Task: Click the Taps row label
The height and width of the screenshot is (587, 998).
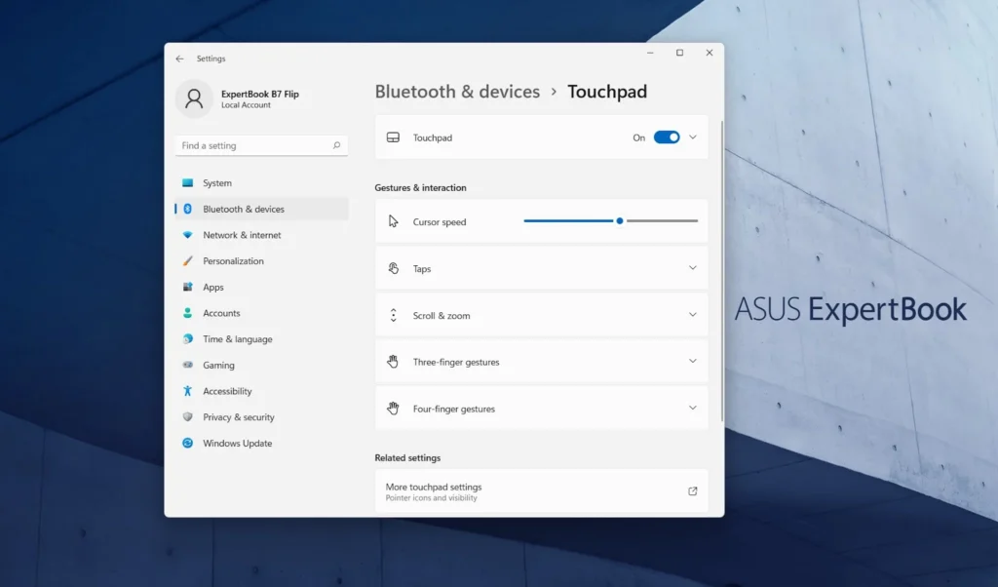Action: (x=422, y=269)
